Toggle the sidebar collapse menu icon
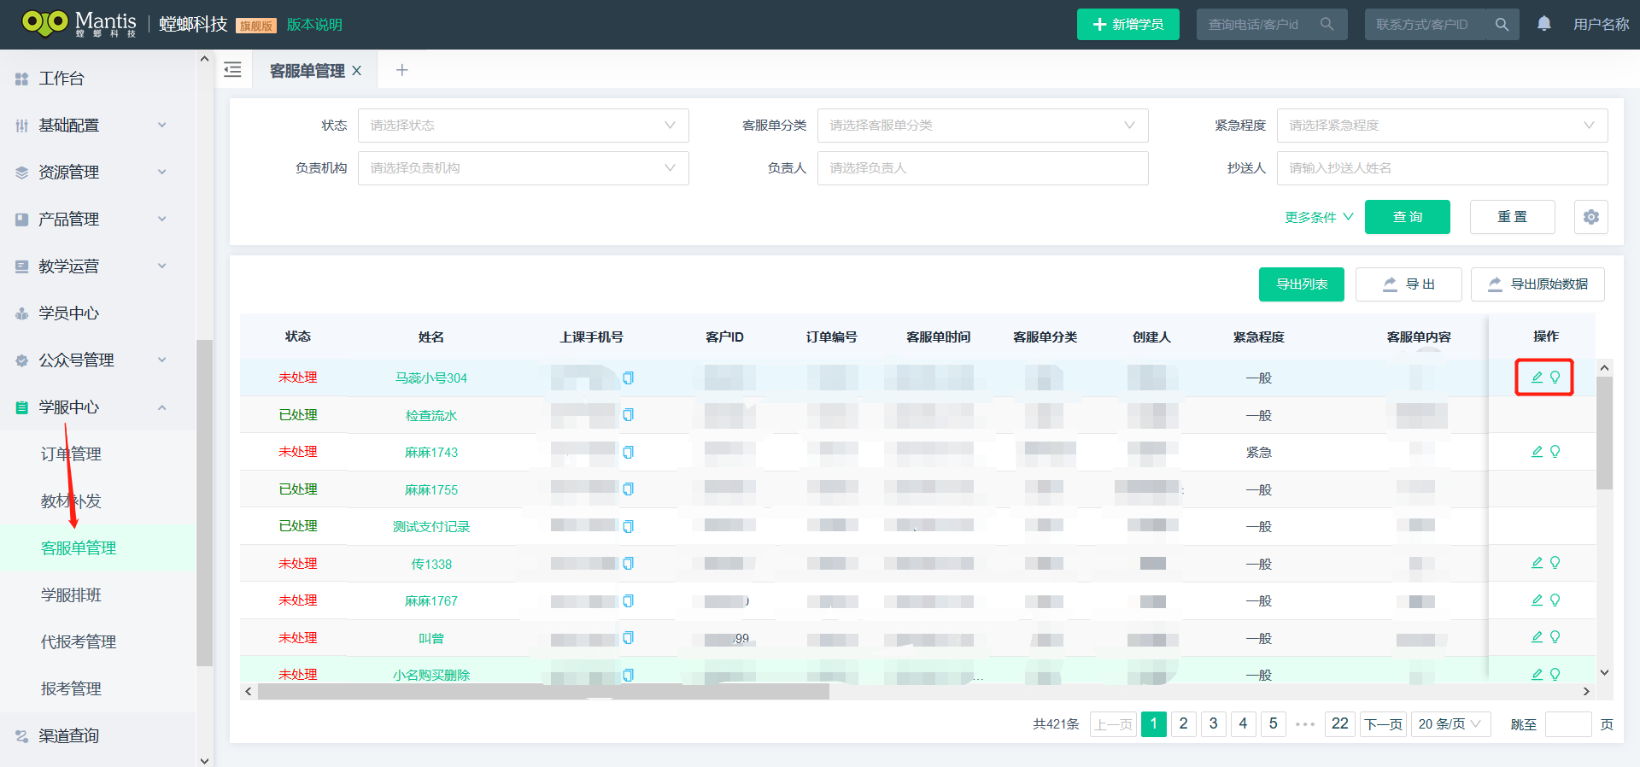The height and width of the screenshot is (767, 1640). (232, 70)
